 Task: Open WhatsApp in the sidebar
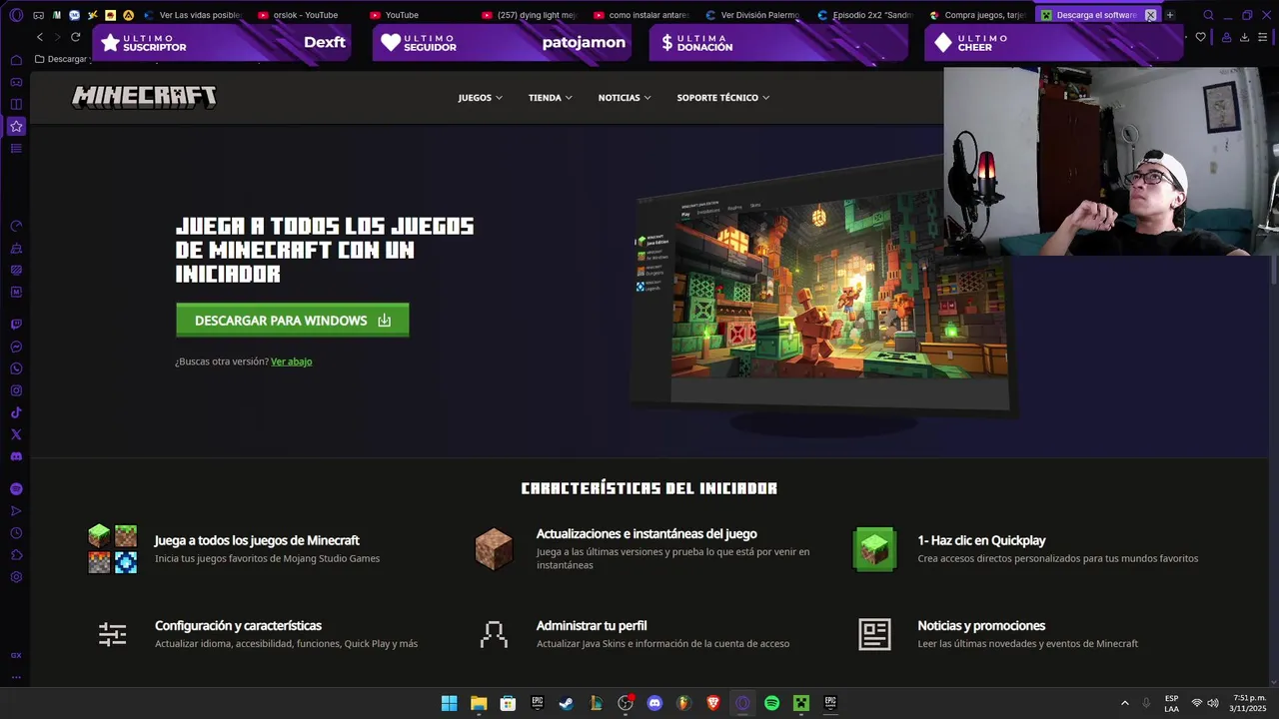tap(16, 368)
